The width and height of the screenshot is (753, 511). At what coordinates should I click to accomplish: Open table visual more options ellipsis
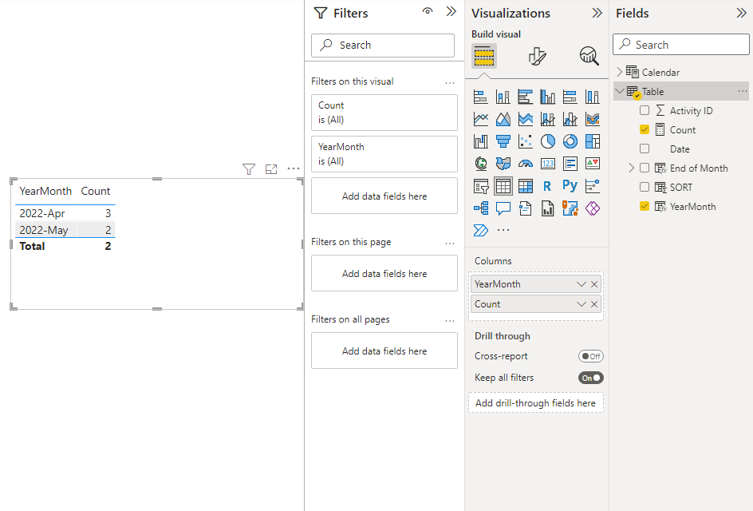294,168
